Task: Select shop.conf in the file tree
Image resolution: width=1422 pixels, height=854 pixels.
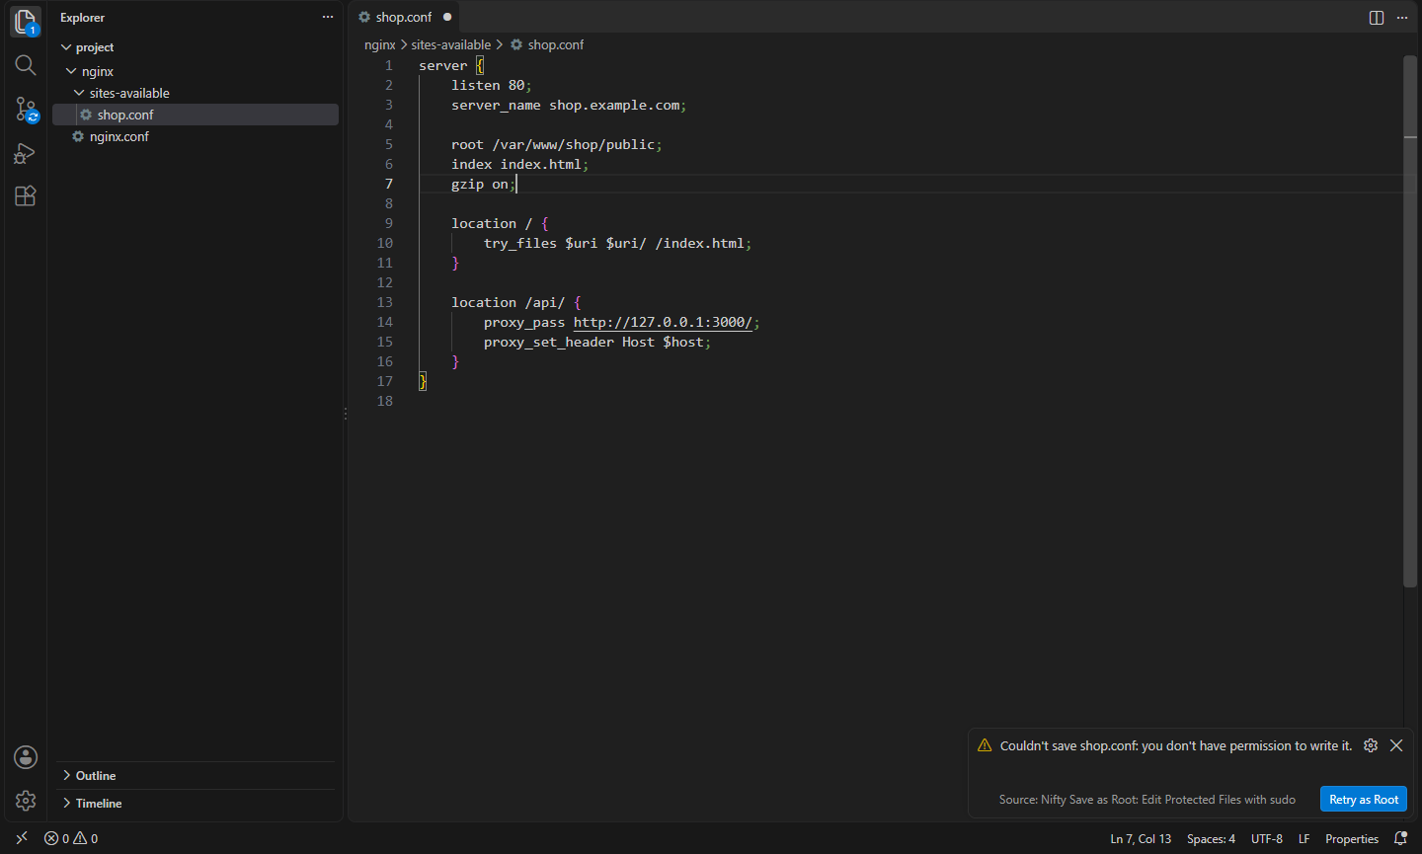Action: (196, 115)
